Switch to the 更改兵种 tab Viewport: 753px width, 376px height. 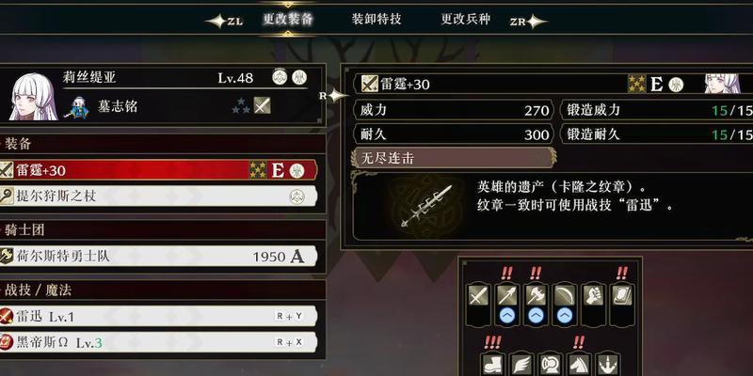pyautogui.click(x=466, y=19)
